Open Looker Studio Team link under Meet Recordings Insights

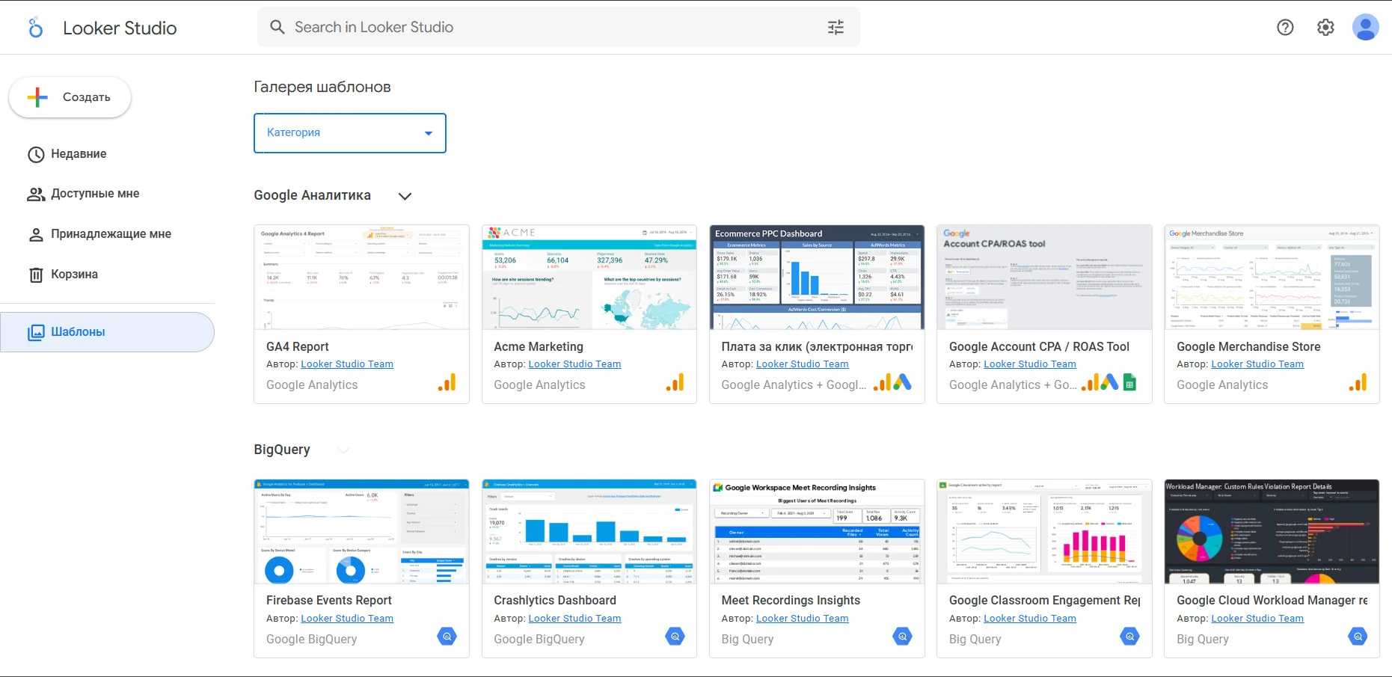click(803, 619)
